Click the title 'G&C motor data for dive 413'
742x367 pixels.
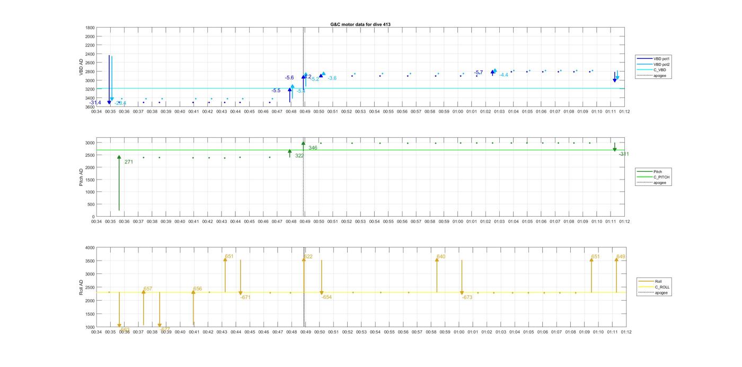tap(360, 24)
